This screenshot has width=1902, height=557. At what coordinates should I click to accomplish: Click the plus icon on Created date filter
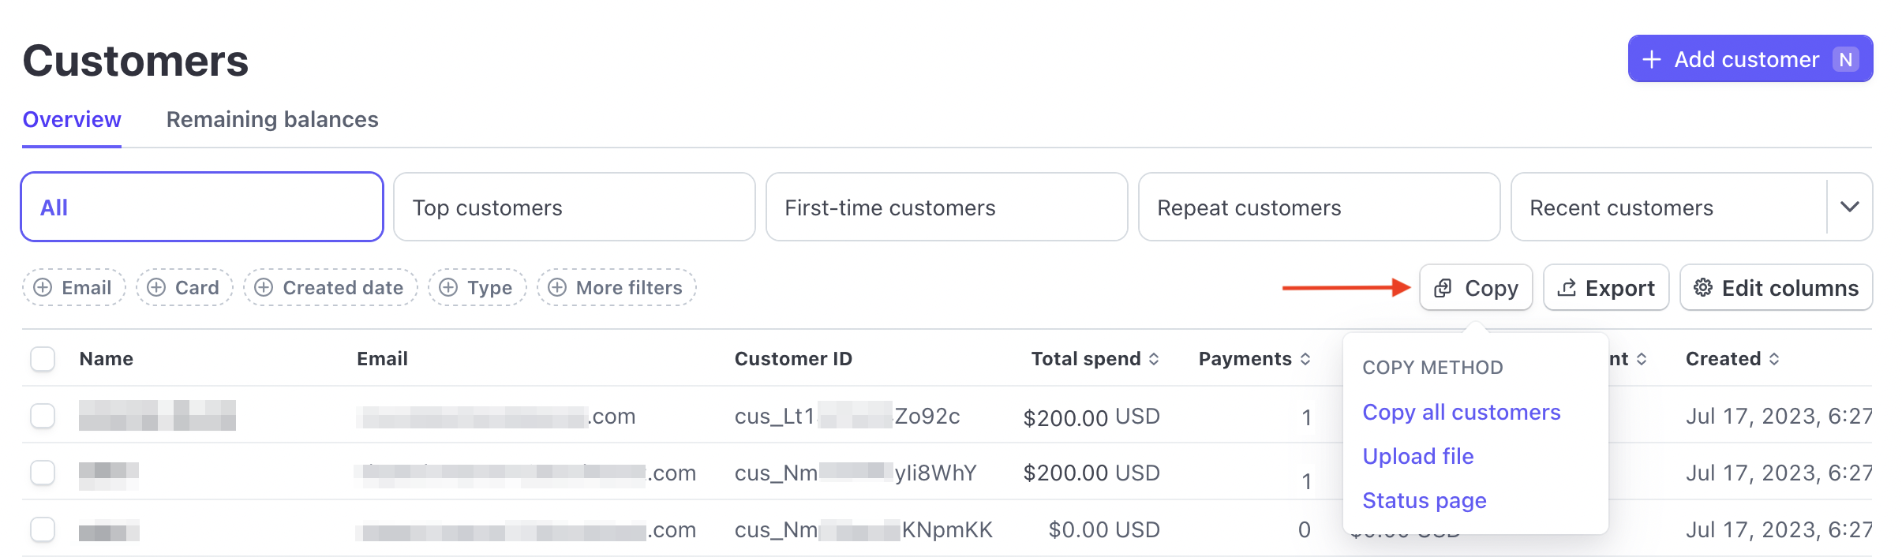(x=264, y=288)
